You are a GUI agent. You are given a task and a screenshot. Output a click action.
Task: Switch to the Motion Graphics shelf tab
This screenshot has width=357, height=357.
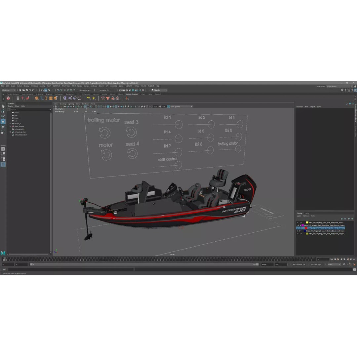[x=132, y=94]
